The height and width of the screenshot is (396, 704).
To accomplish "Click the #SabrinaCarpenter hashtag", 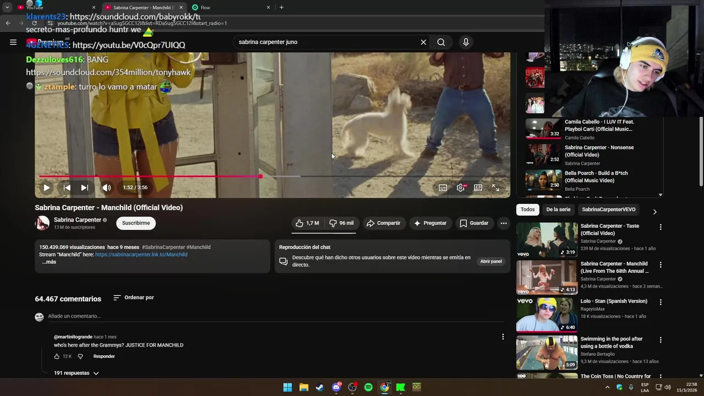I will pos(163,247).
